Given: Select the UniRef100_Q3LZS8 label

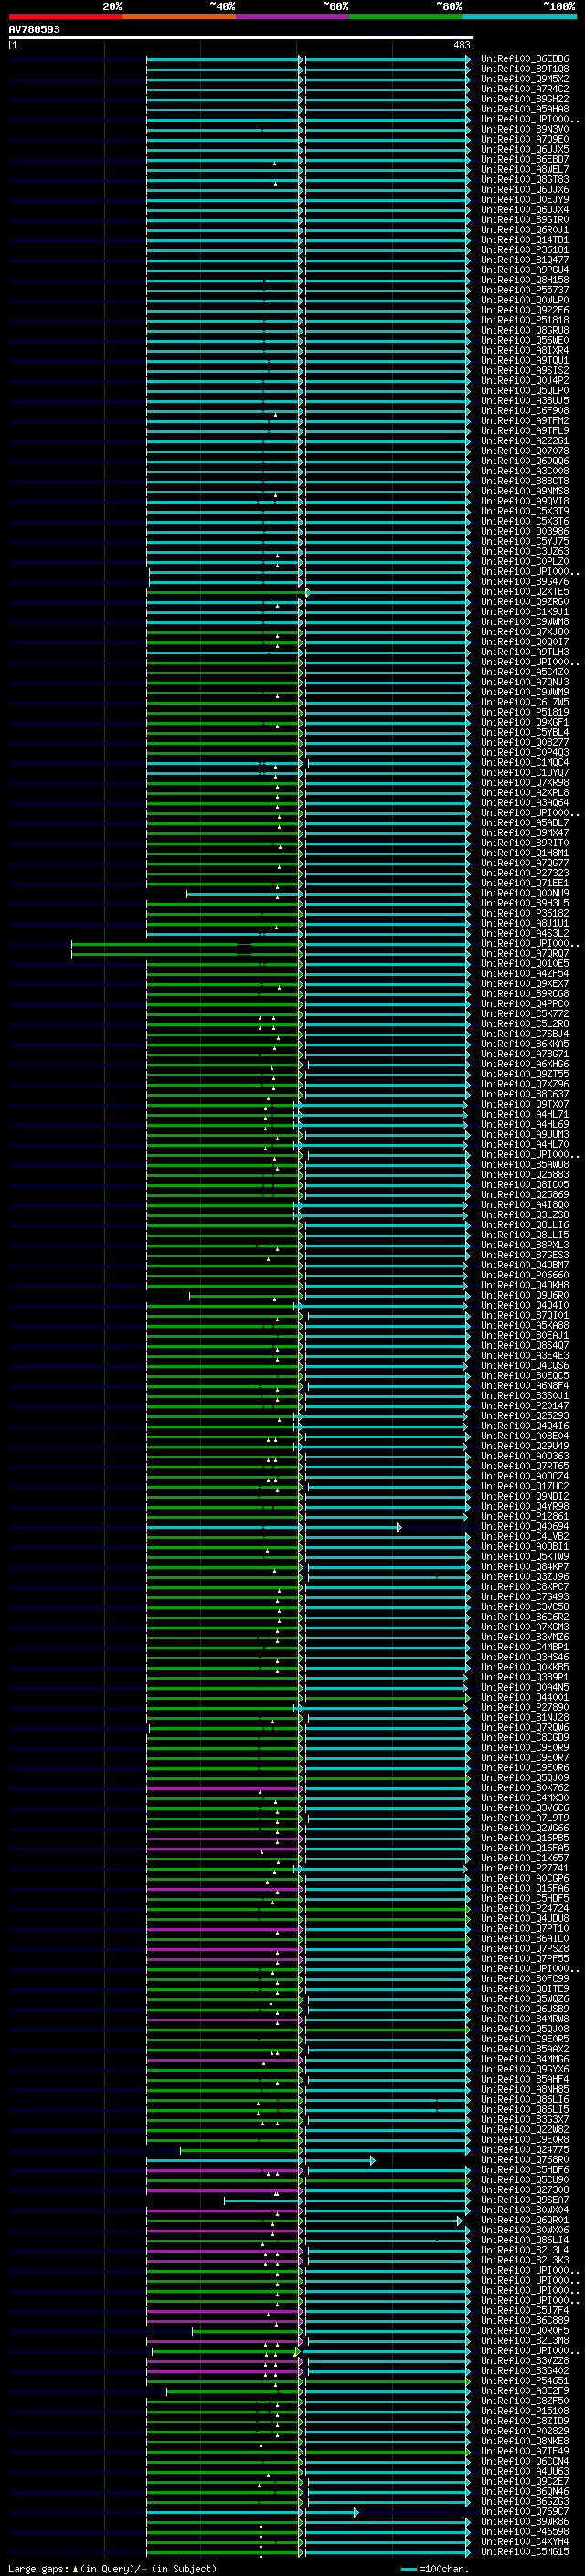Looking at the screenshot, I should pos(524,1215).
